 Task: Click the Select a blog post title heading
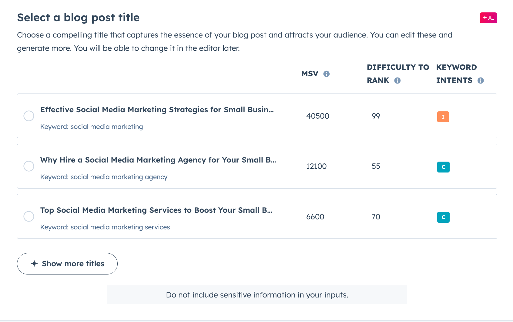click(x=78, y=17)
